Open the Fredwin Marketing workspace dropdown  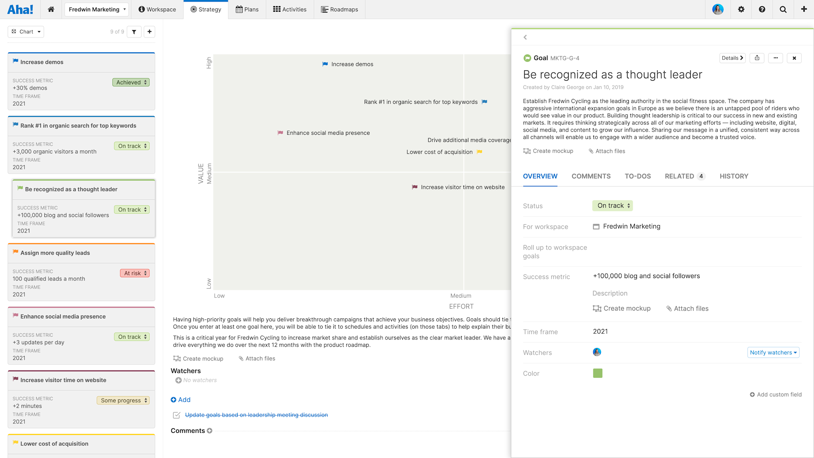pos(97,9)
